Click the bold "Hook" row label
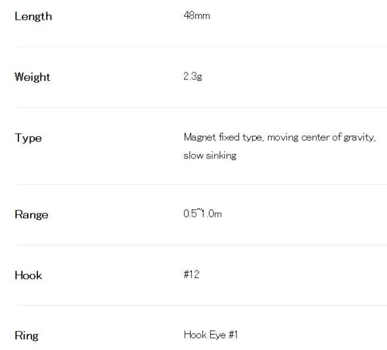Screen dimensions: 387x350 [28, 275]
